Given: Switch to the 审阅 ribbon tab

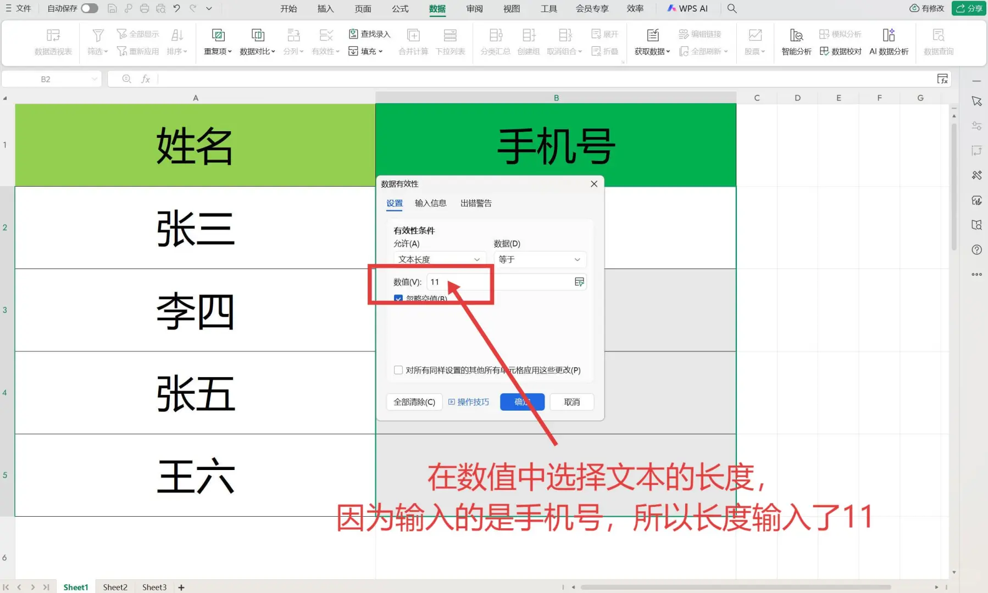Looking at the screenshot, I should [474, 8].
